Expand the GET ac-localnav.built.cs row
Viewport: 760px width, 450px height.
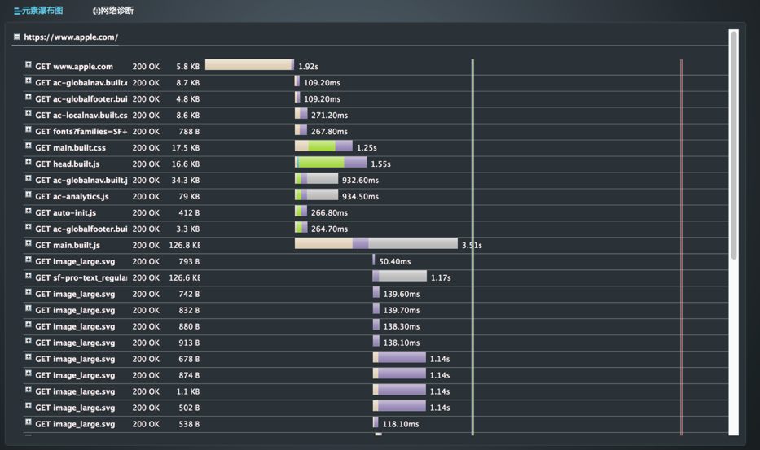coord(29,113)
